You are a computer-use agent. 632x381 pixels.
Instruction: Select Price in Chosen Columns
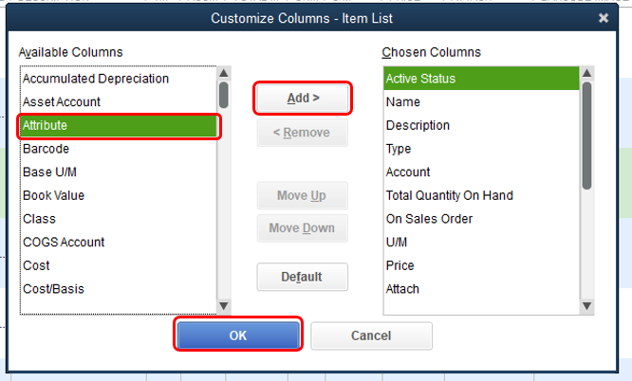point(400,265)
